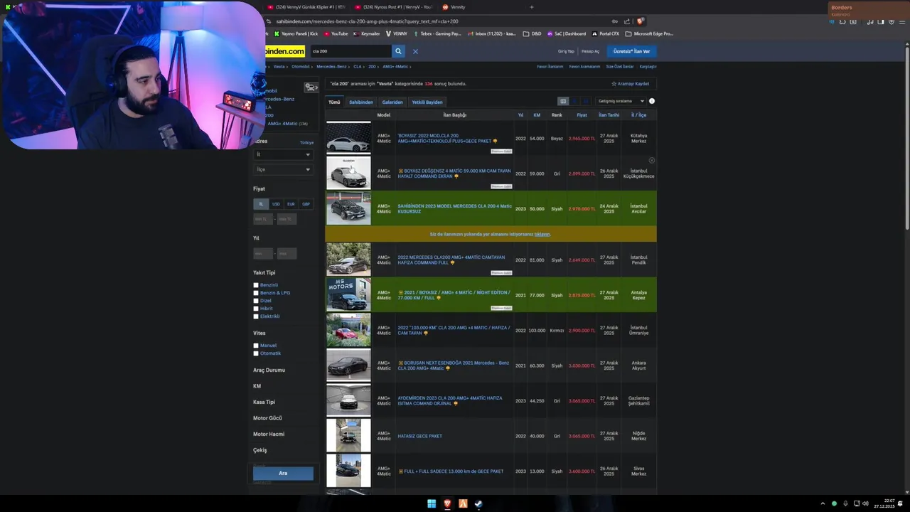Click the cla 200 search input field
Image resolution: width=910 pixels, height=512 pixels.
pos(350,51)
